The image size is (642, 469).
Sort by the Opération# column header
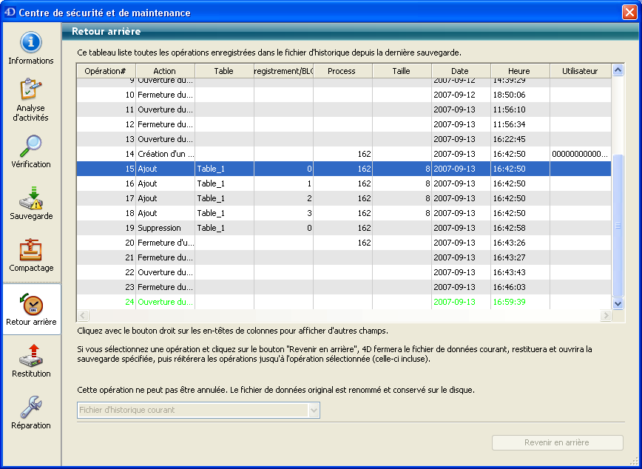[x=106, y=71]
